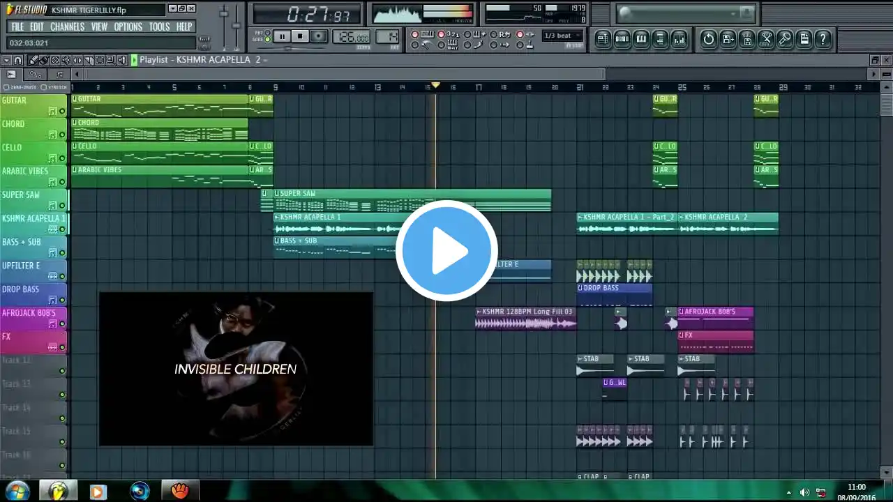Open the VIEW menu

99,27
